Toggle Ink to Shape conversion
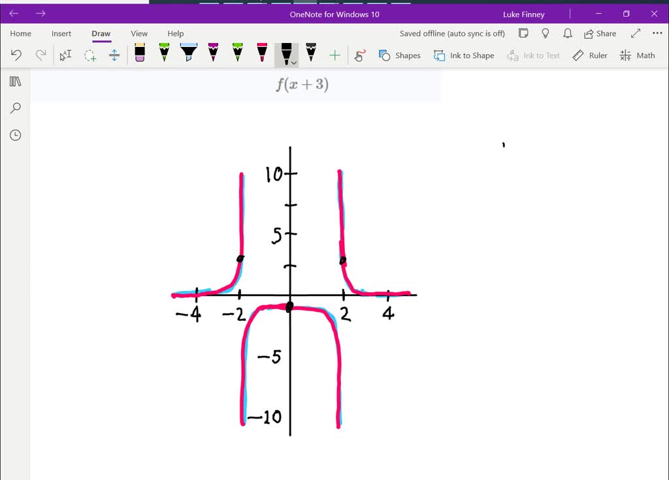Screen dimensions: 669x480 coord(464,55)
